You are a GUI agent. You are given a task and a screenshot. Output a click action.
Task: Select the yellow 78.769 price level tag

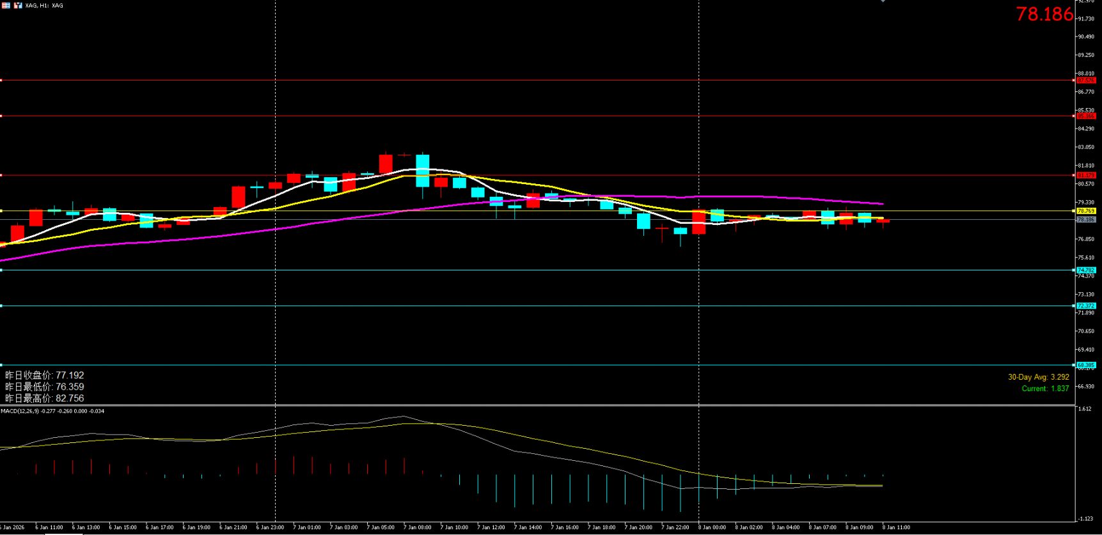pos(1086,211)
